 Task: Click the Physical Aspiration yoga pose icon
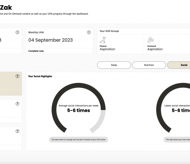point(103,40)
